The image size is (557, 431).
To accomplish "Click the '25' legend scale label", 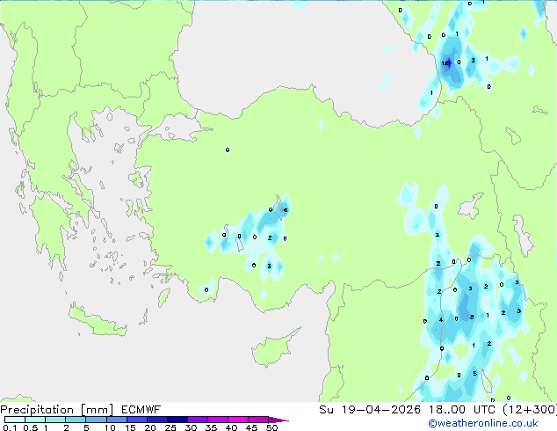I will [x=170, y=427].
